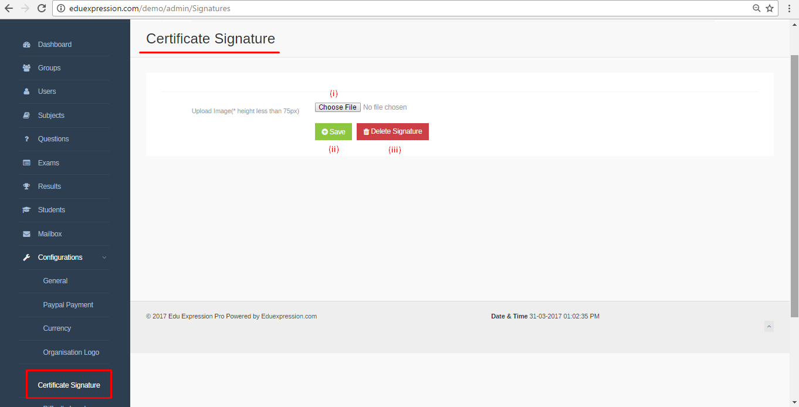Click the green Save button
The image size is (799, 407).
[333, 132]
